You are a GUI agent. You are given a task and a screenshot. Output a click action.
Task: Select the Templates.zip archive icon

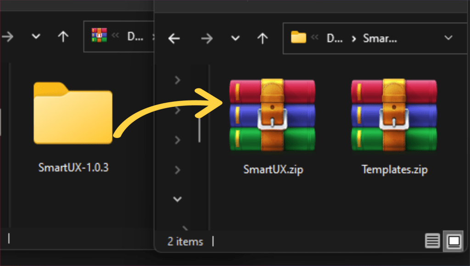394,115
